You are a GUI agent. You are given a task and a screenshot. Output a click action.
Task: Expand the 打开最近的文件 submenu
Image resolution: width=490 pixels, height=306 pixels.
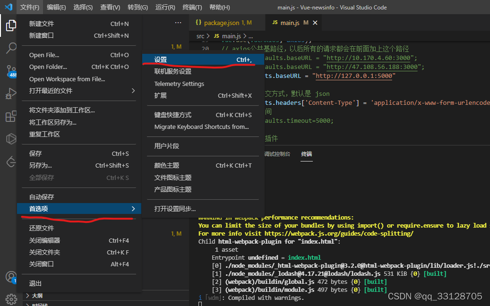(x=79, y=91)
